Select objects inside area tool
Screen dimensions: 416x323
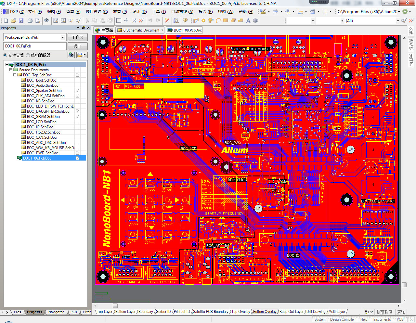pos(119,20)
